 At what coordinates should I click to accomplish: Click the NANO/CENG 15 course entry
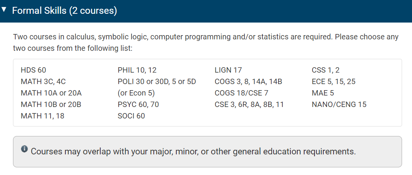coord(339,105)
